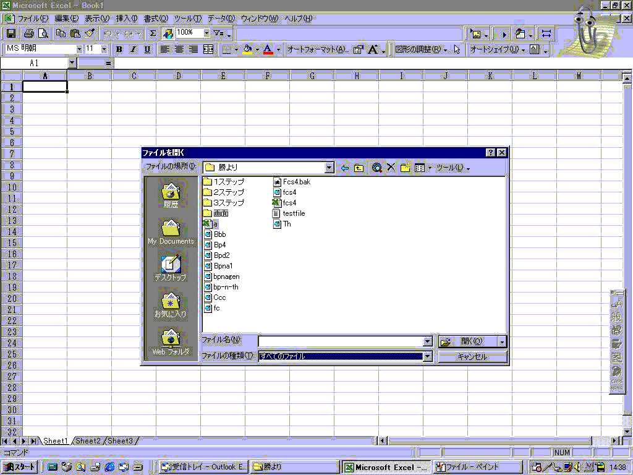
Task: Click the font color red A swatch
Action: (x=268, y=49)
